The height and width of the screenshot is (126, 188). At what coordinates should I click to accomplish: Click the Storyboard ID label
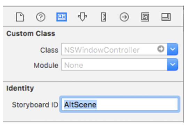(35, 105)
